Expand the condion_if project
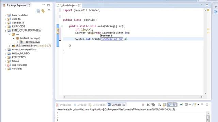The width and height of the screenshot is (218, 122). (5, 23)
